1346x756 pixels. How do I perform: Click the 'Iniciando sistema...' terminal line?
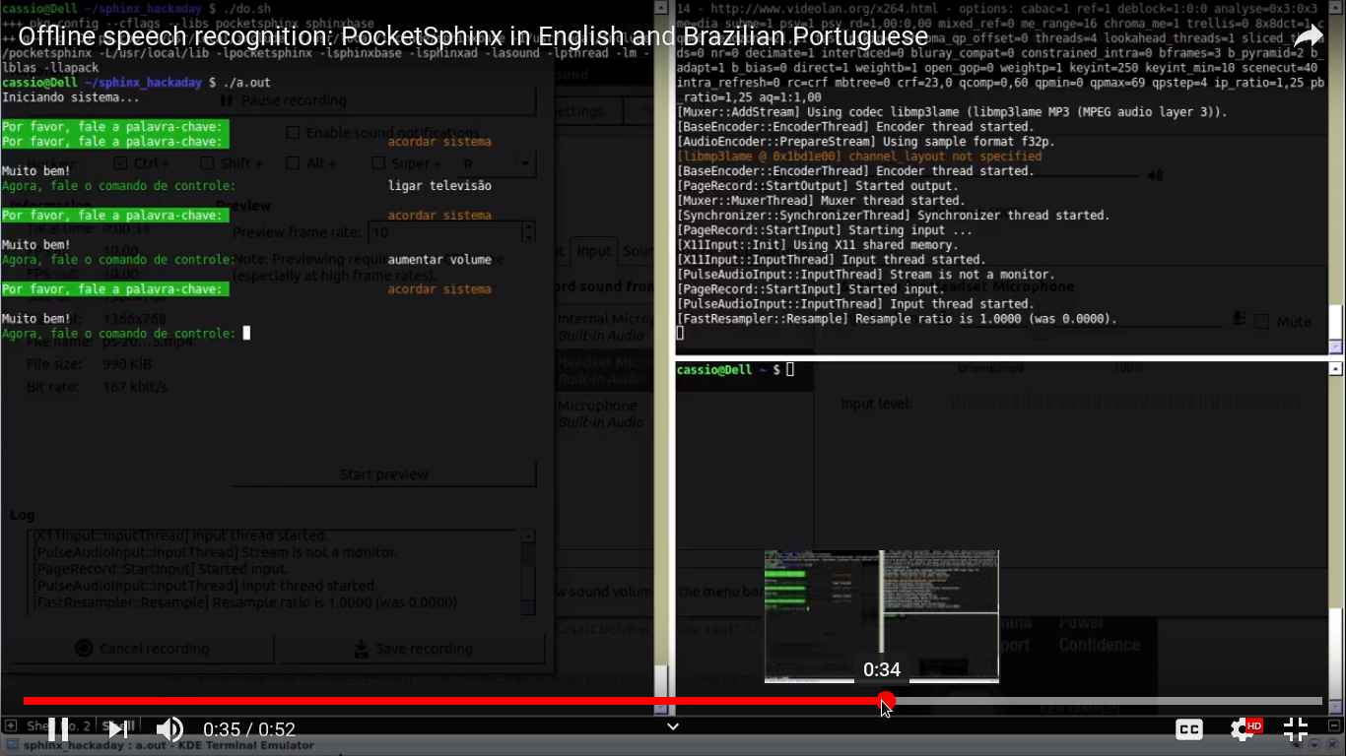tap(71, 97)
